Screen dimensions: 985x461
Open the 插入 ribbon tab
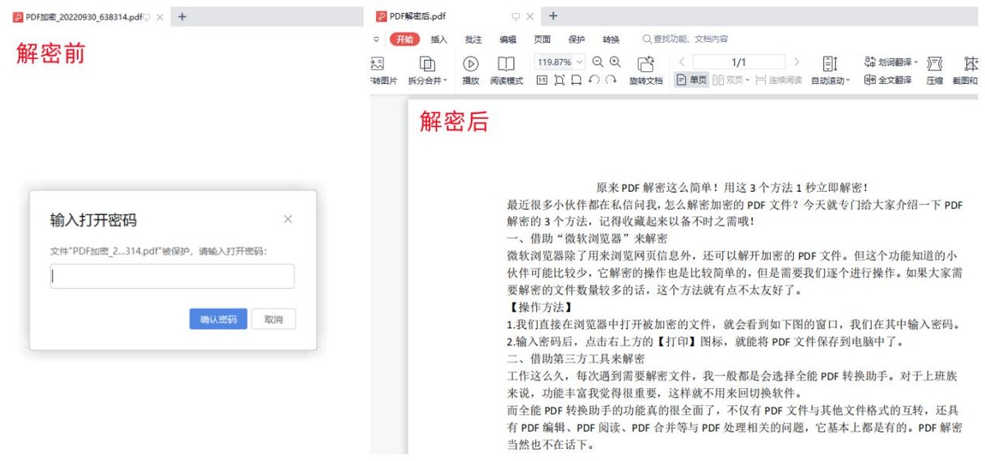[x=439, y=39]
